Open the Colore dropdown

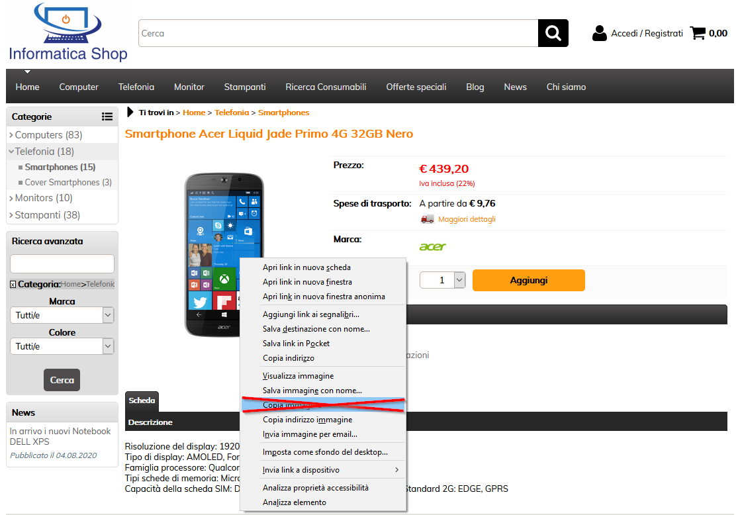click(x=62, y=346)
